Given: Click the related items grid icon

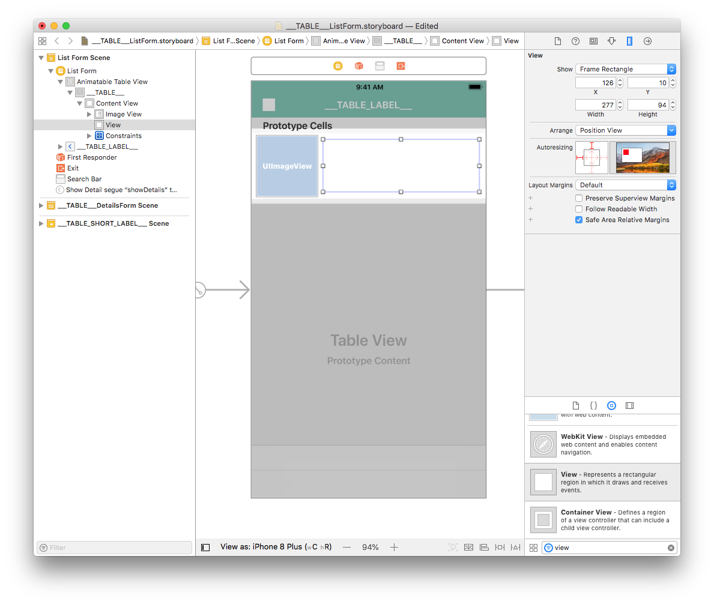Looking at the screenshot, I should pyautogui.click(x=43, y=41).
